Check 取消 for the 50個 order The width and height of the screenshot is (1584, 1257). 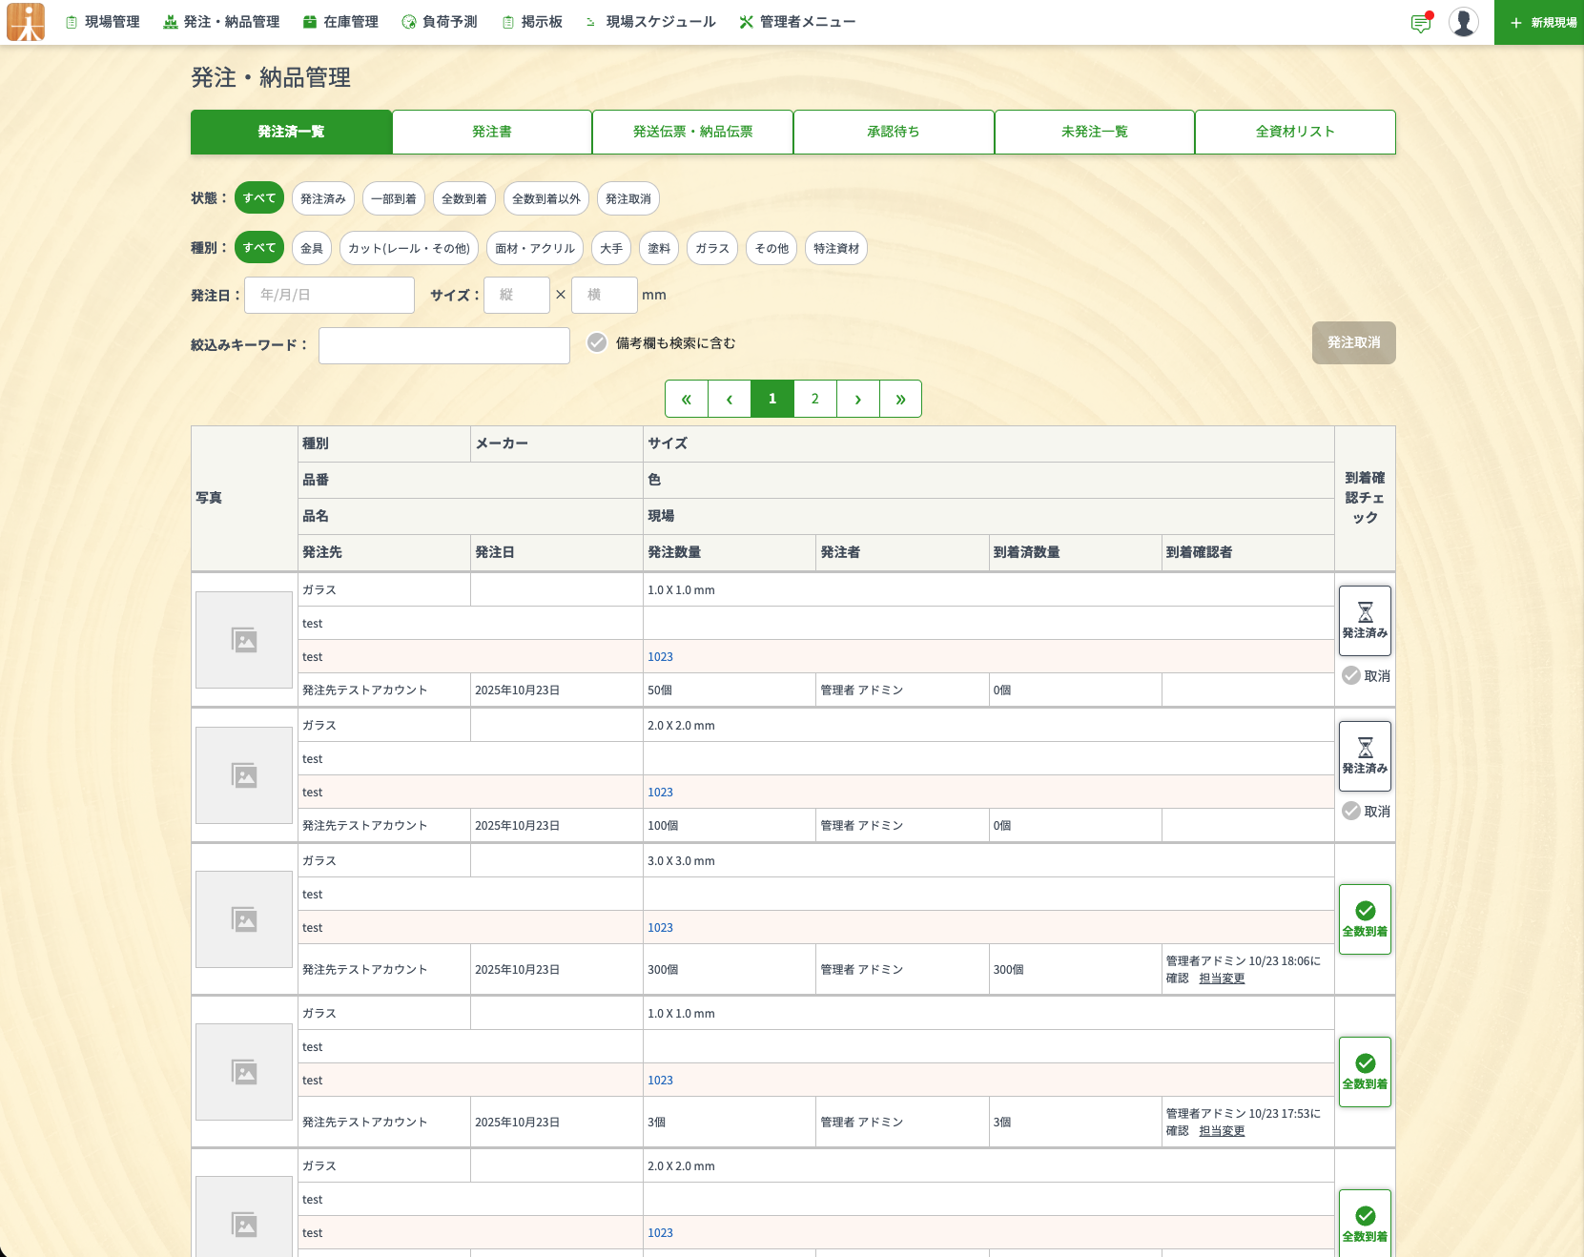tap(1351, 675)
